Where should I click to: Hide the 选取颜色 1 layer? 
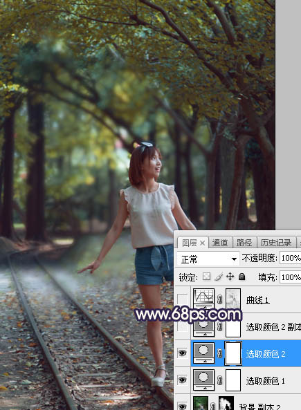click(x=182, y=380)
